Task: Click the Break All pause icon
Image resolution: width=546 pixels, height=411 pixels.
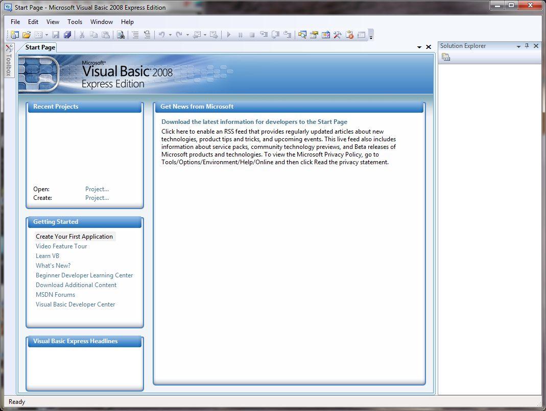Action: [240, 35]
